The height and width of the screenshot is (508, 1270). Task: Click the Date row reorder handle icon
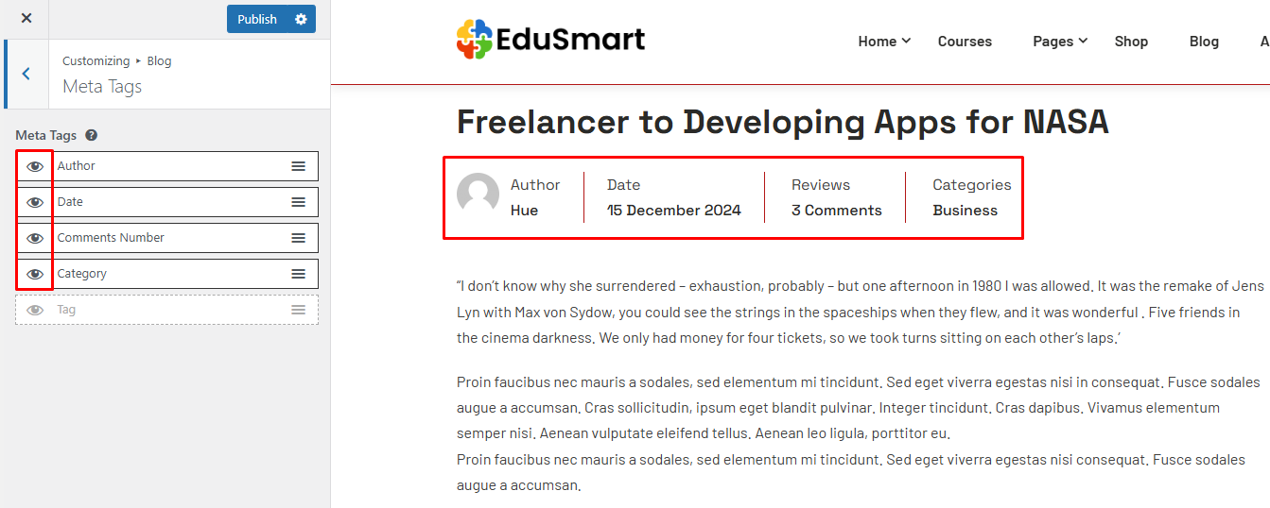[298, 202]
